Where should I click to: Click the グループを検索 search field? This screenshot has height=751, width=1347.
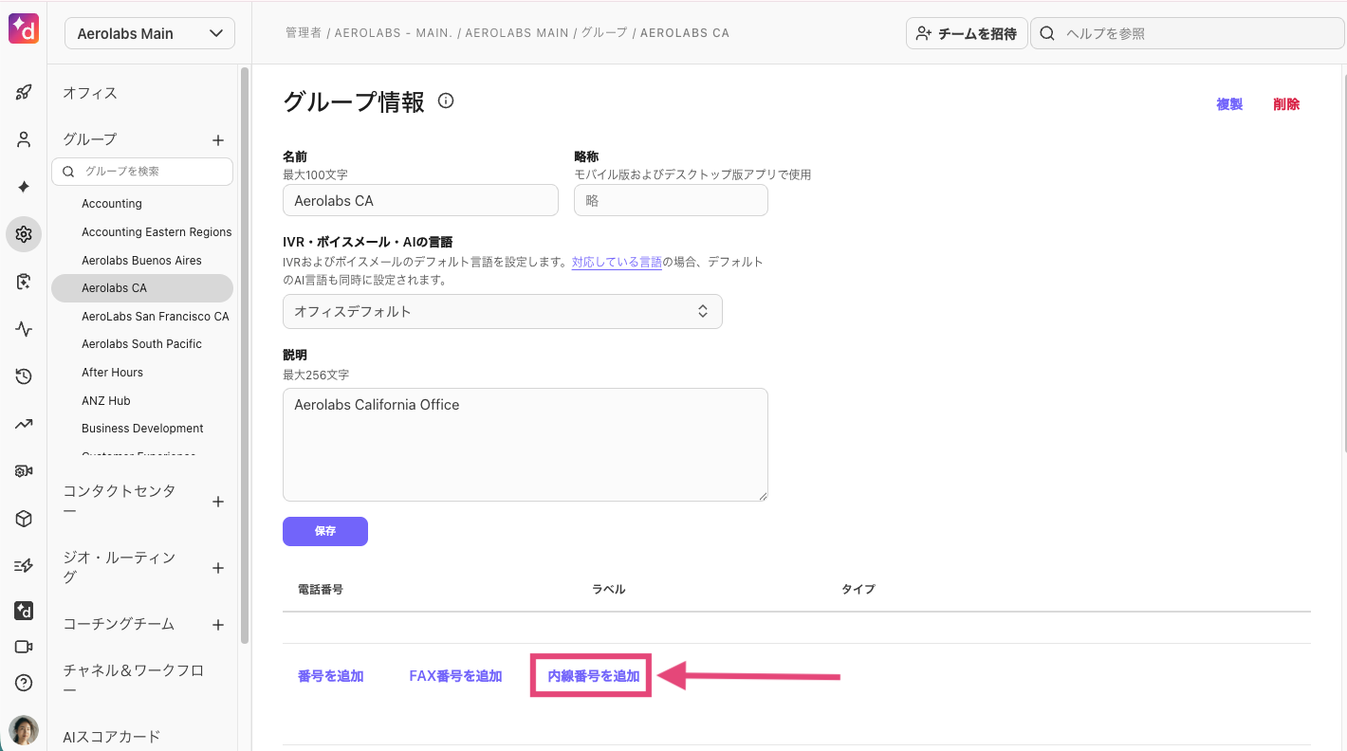[142, 172]
